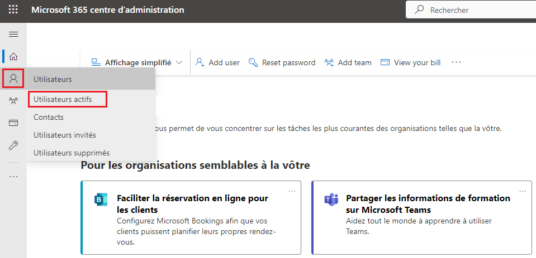Click the Add user button label
Screen dimensions: 536x258
(x=224, y=63)
